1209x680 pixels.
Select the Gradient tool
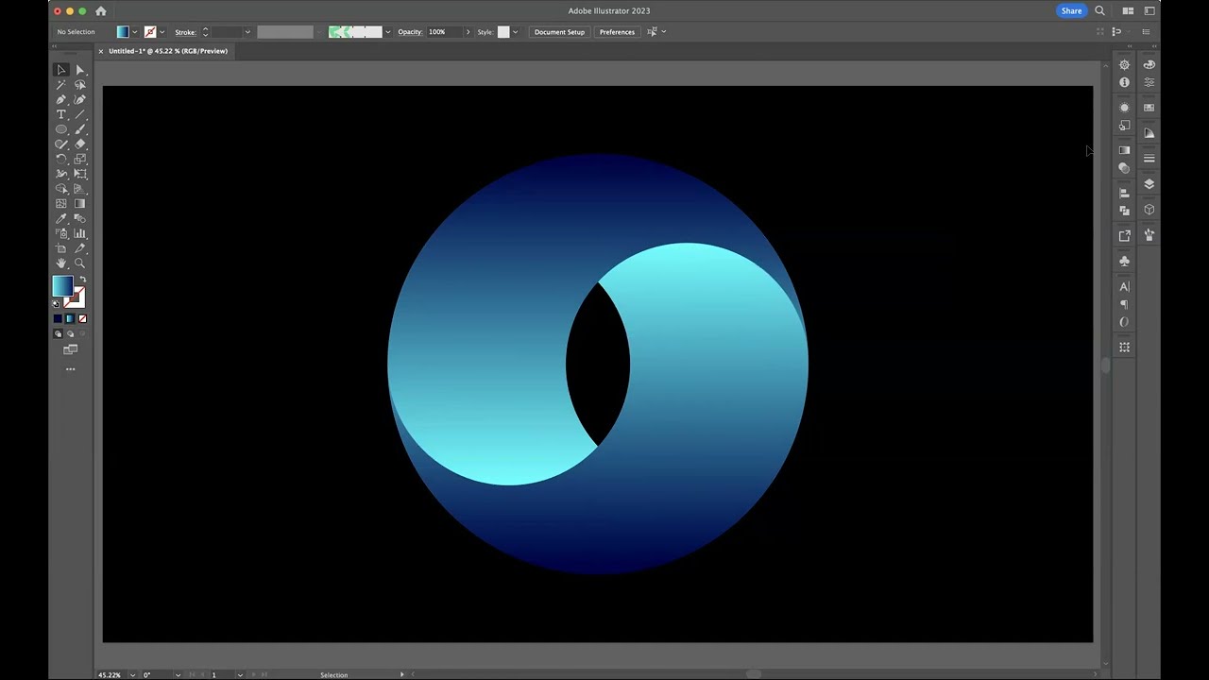(x=80, y=203)
